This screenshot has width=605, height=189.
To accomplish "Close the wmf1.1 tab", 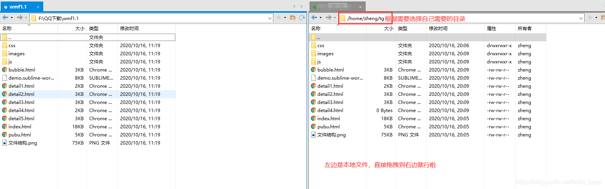I will (x=38, y=7).
